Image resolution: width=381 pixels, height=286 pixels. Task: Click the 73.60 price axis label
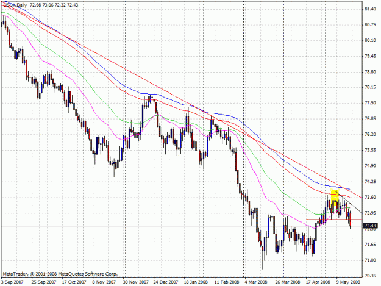[x=370, y=197]
